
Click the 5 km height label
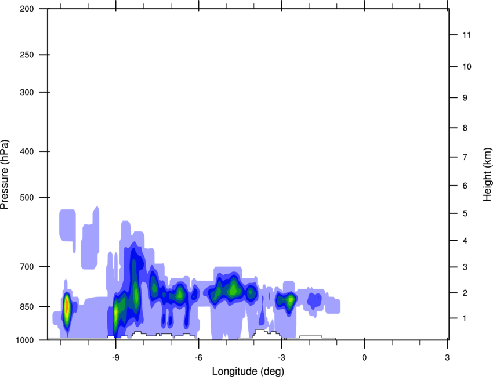click(x=465, y=213)
